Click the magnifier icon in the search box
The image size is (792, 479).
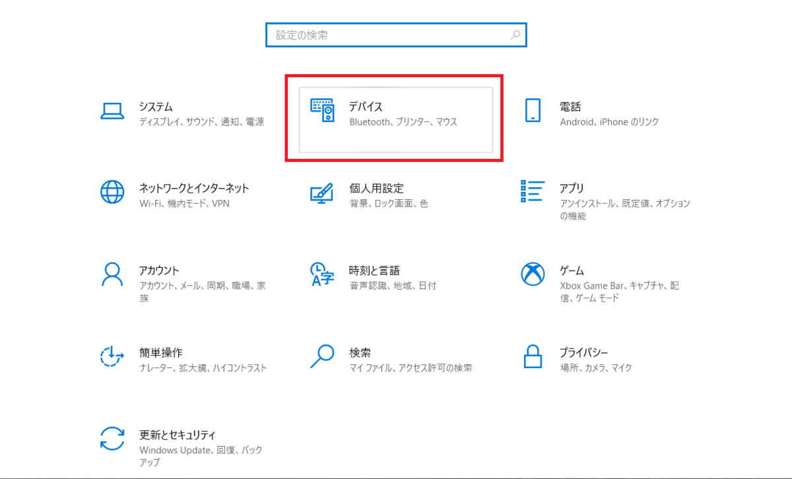click(515, 35)
